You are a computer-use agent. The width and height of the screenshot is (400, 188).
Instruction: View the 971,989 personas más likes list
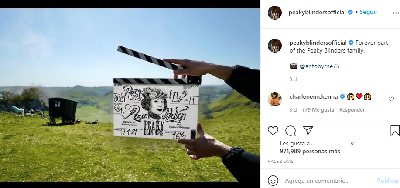310,152
